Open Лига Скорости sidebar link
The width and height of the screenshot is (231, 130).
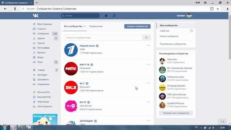pos(45,107)
